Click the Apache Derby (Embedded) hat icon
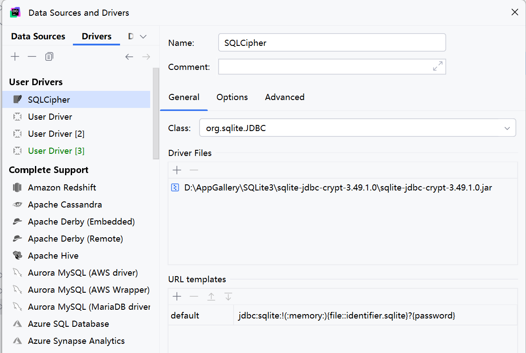Image resolution: width=526 pixels, height=353 pixels. (17, 221)
